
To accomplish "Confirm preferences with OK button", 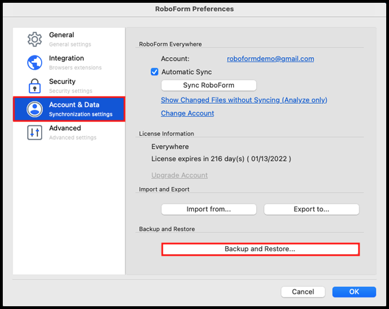I will click(354, 292).
